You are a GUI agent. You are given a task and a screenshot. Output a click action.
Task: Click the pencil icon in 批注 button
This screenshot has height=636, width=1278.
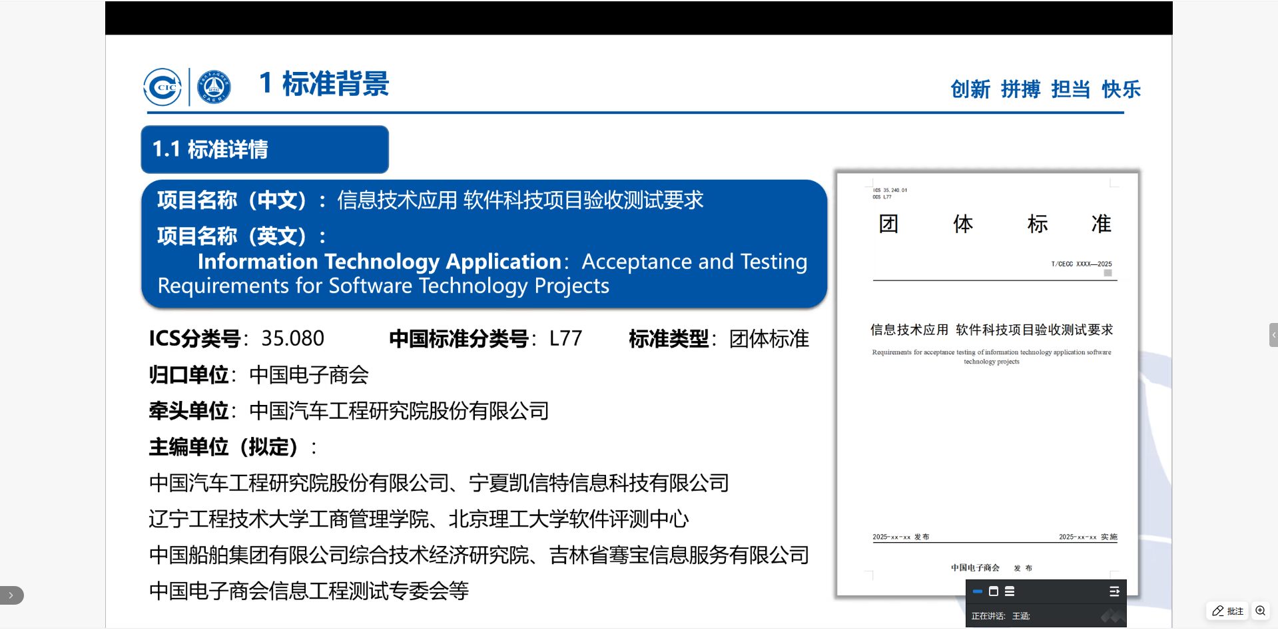[x=1218, y=611]
